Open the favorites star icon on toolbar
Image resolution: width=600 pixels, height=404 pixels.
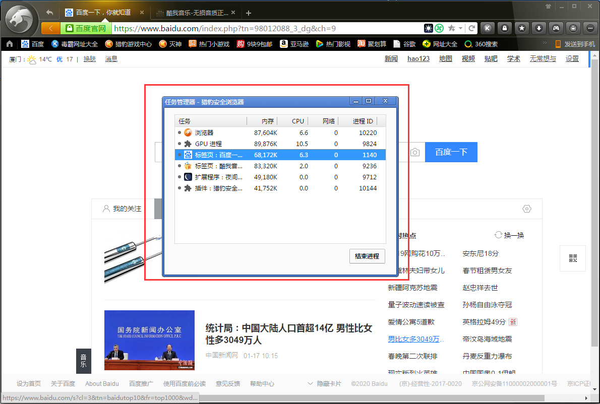522,28
